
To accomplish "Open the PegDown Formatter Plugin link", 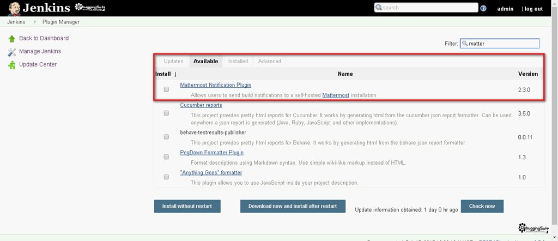I will click(x=212, y=153).
